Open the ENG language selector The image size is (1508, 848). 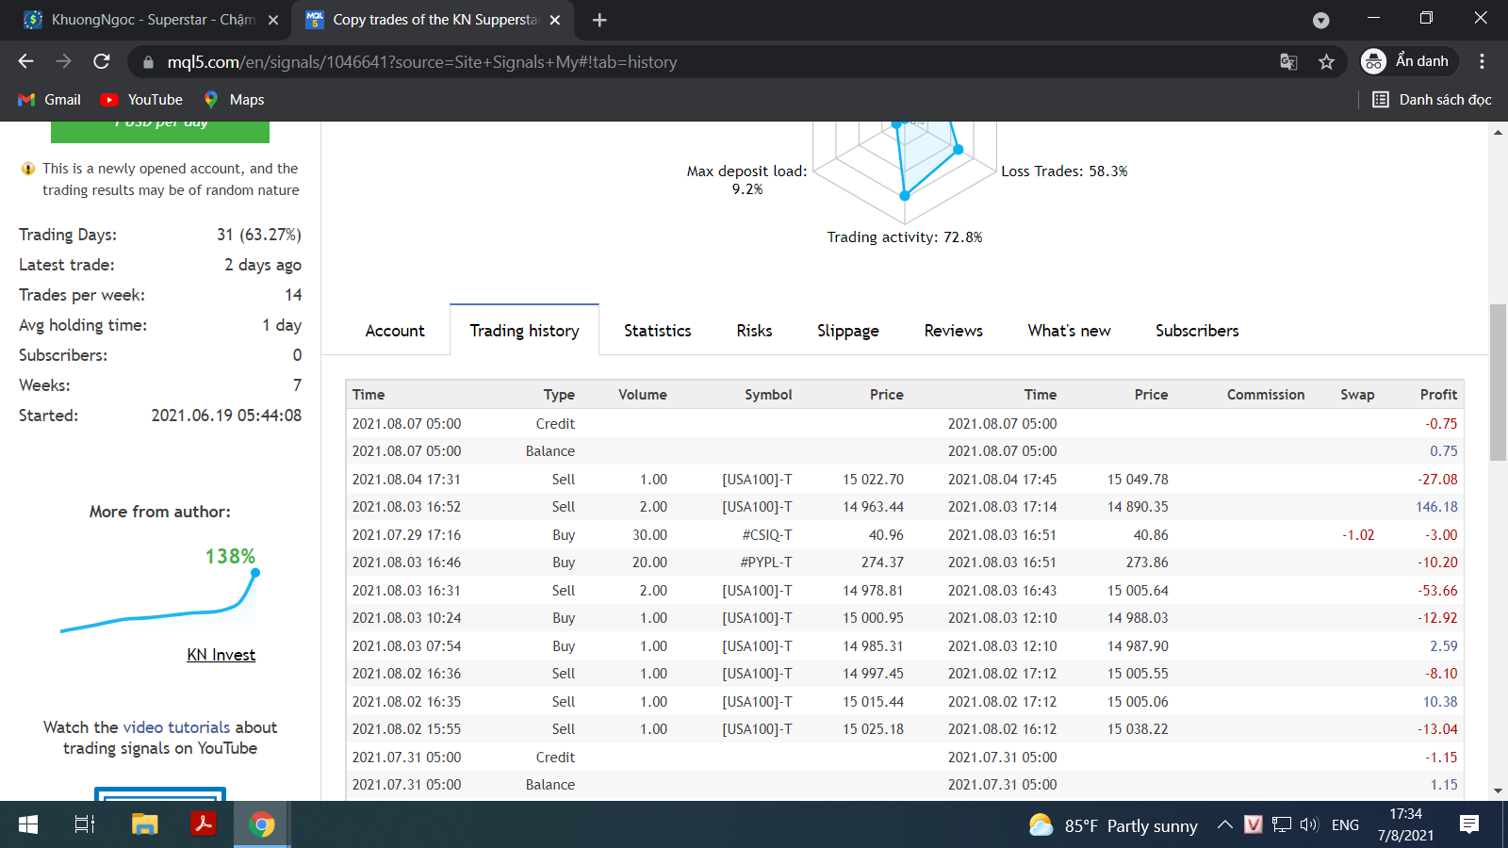tap(1345, 825)
